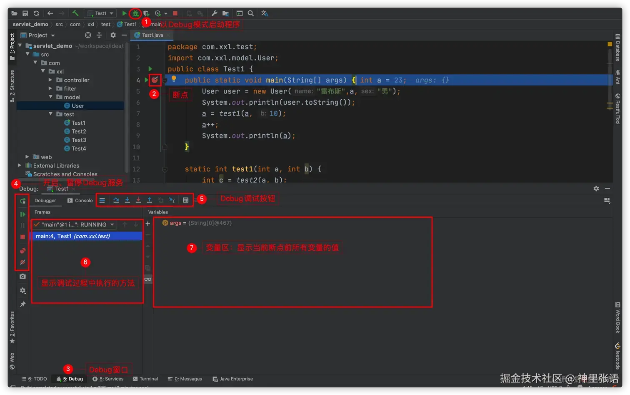Open Java Enterprise tool window
Screen dimensions: 630x395
[233, 379]
